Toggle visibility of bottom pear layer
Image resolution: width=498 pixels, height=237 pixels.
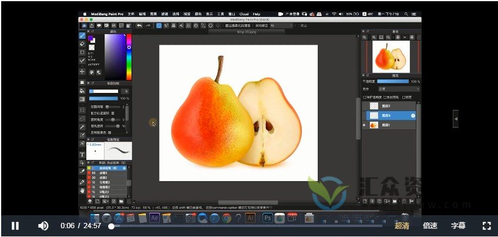(365, 125)
